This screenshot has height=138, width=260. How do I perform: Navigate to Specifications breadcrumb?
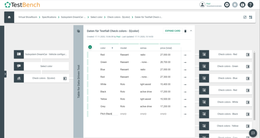49,17
